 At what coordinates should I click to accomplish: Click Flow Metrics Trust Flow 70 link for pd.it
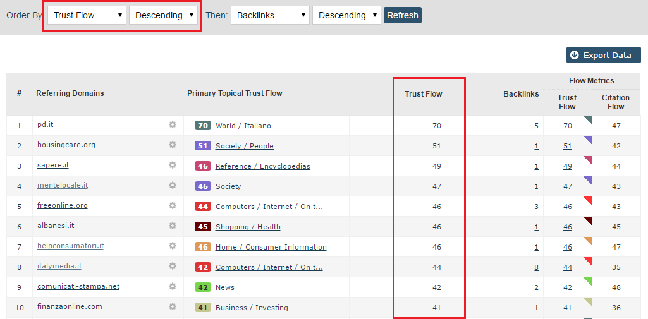tap(568, 126)
